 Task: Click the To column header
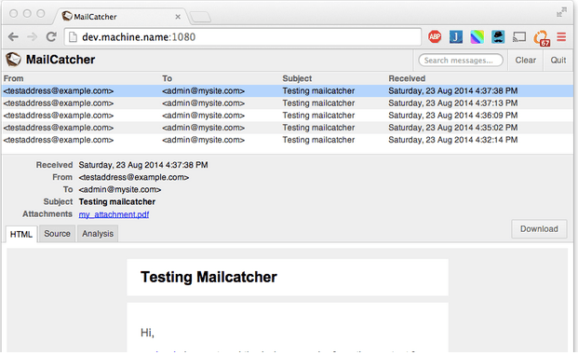[167, 78]
